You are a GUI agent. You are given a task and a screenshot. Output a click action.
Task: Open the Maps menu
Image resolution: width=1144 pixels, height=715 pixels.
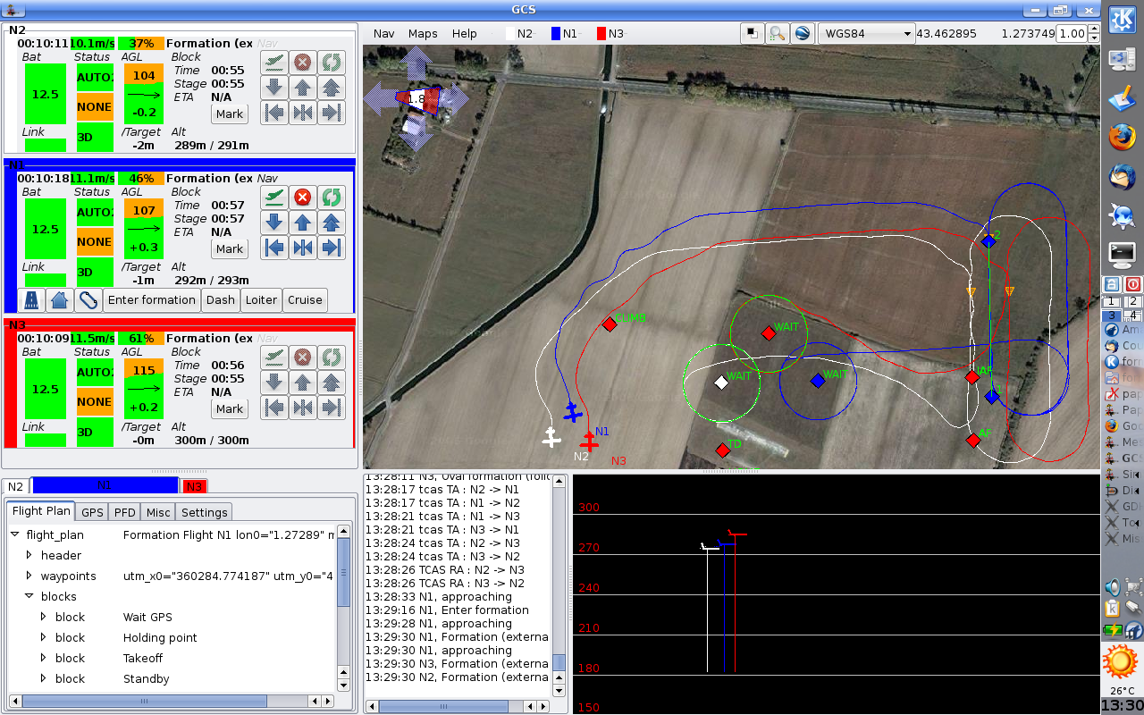[x=423, y=34]
